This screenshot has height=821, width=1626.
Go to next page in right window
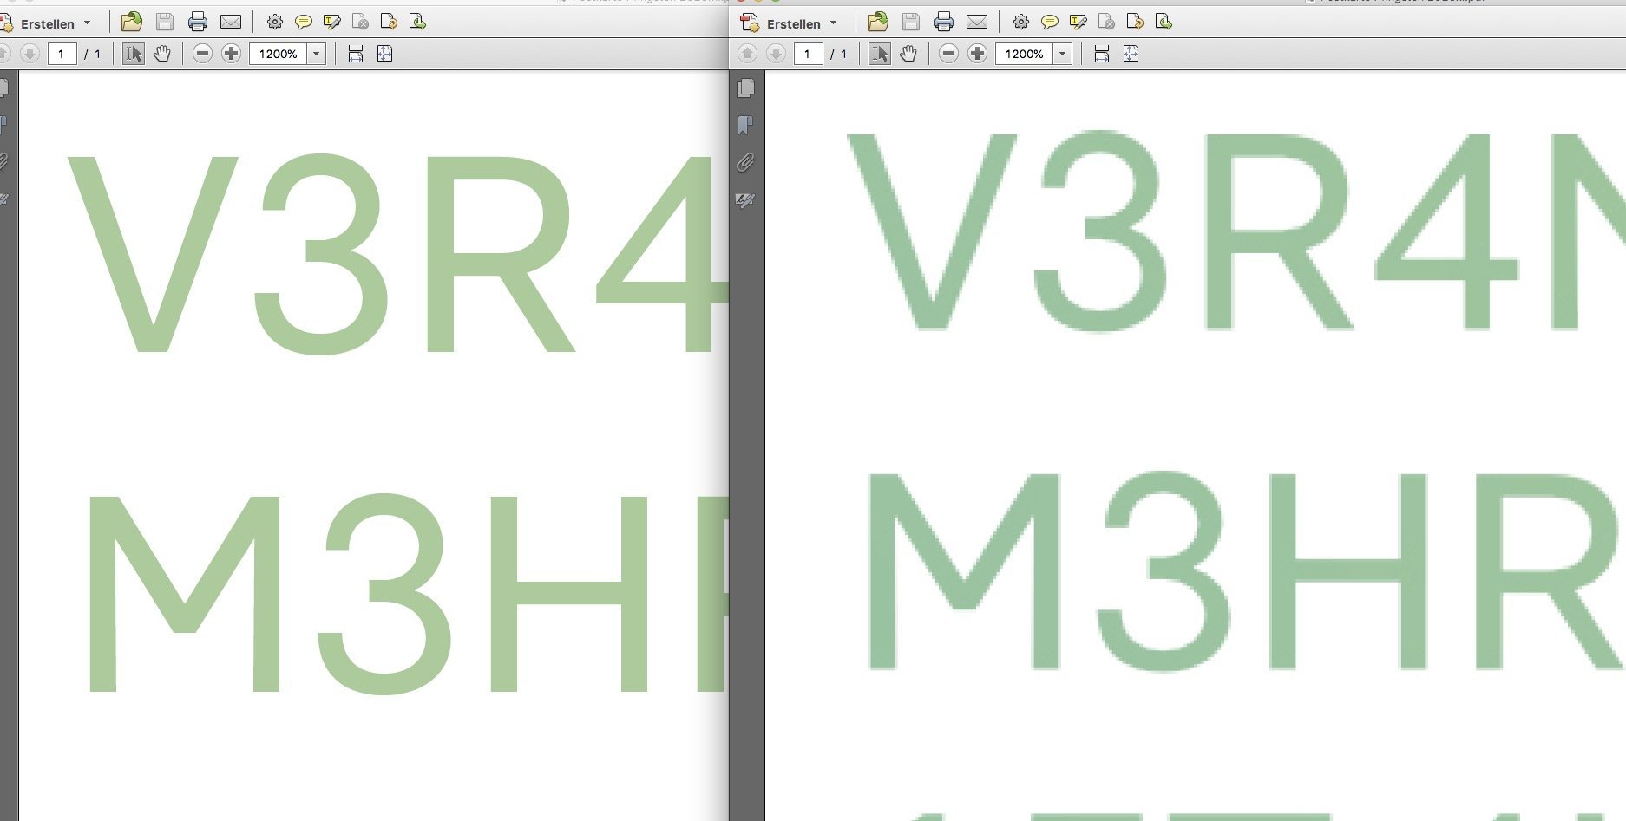[776, 54]
